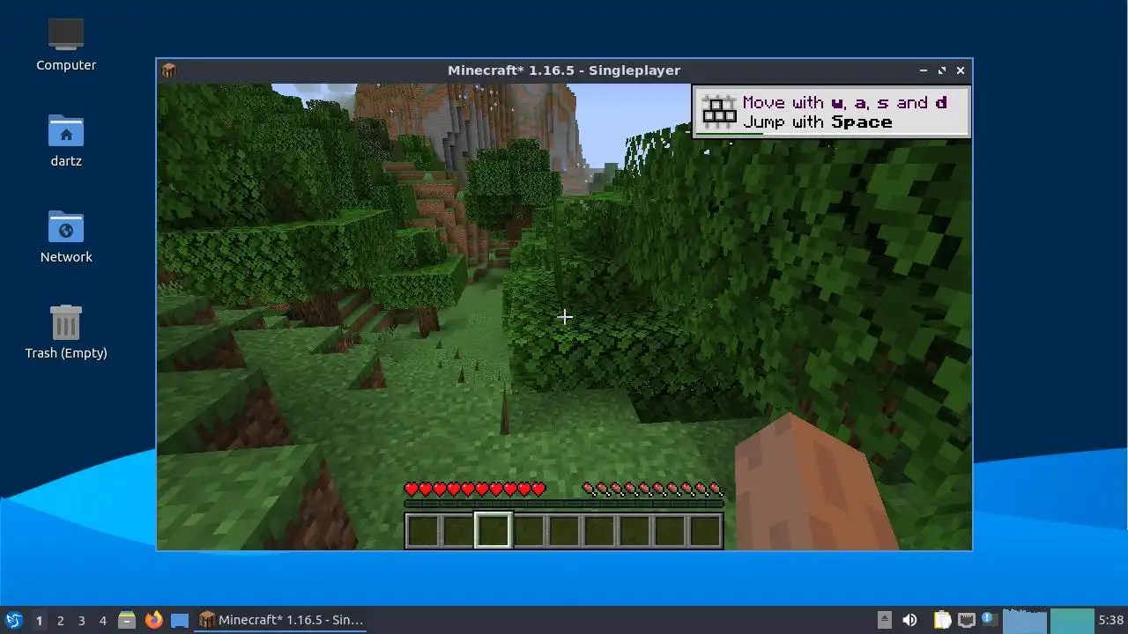Select the eighth hotbar slot in Minecraft
The image size is (1128, 634).
(x=670, y=531)
